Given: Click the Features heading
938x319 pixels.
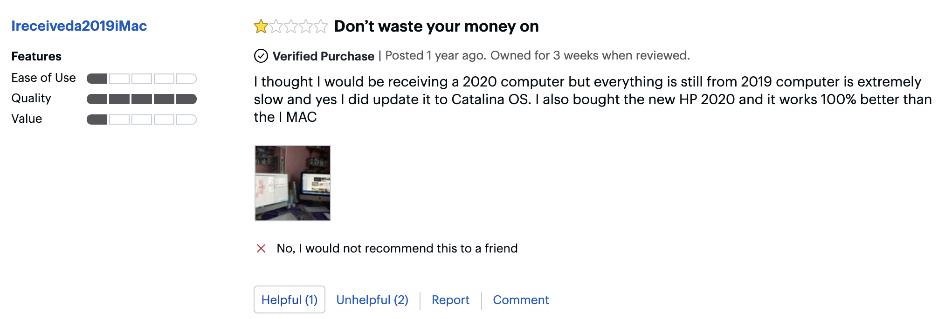Looking at the screenshot, I should point(36,56).
